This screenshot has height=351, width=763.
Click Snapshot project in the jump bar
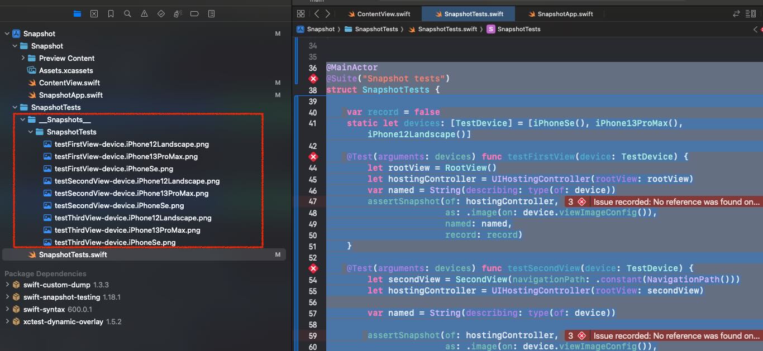[x=316, y=29]
